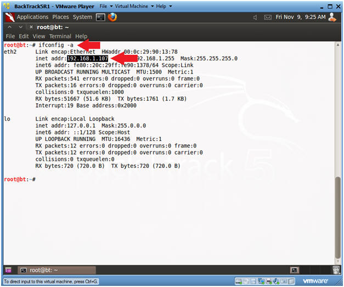
Task: Open the terminal's Terminal menu
Action: click(x=60, y=36)
